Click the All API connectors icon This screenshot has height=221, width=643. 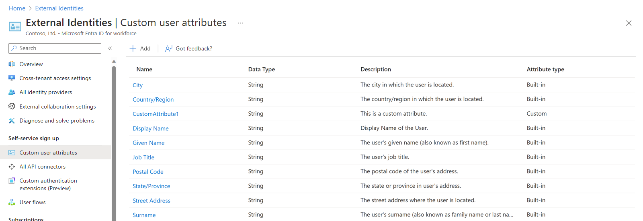tap(12, 167)
